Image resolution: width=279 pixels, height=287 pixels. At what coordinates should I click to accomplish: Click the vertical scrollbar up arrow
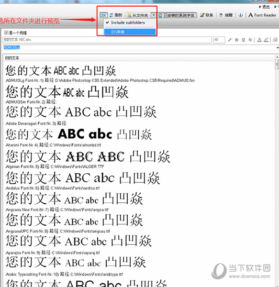[x=277, y=57]
